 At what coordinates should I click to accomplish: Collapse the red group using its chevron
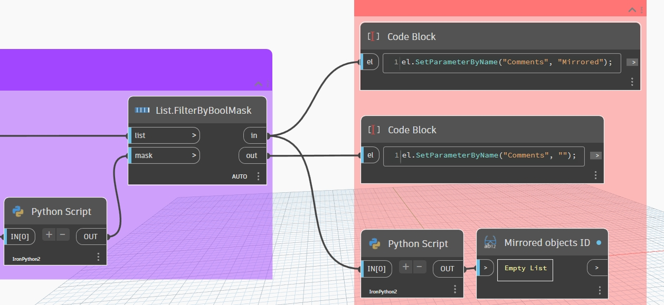point(631,9)
